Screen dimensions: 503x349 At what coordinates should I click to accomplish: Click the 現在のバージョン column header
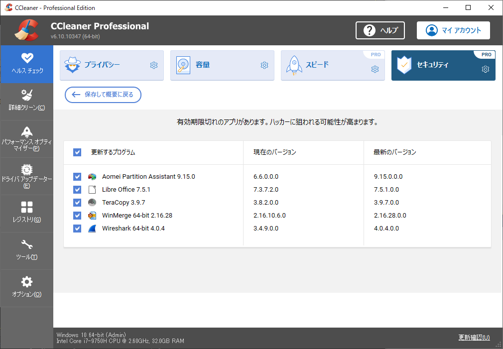click(x=274, y=152)
